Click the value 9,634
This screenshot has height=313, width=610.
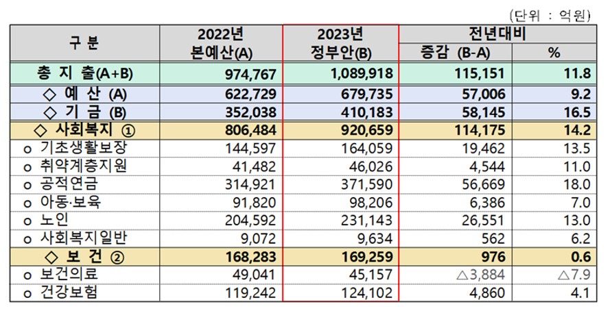(x=374, y=238)
